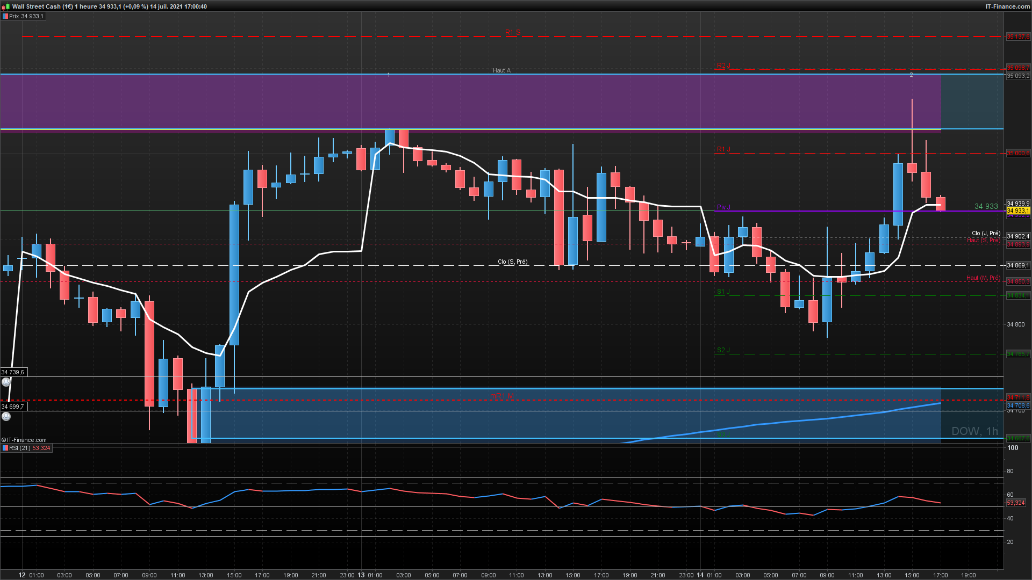Click the day 13 marker on time axis

pyautogui.click(x=361, y=575)
